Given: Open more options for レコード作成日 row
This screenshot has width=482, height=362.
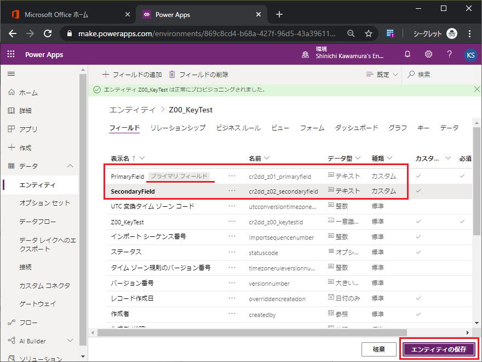Looking at the screenshot, I should (x=232, y=298).
